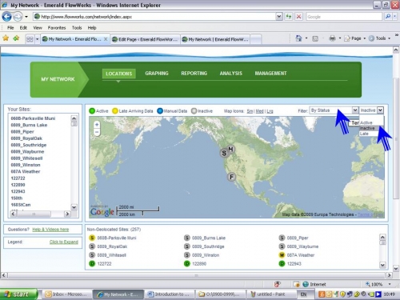Click the map zoom in plus

[x=97, y=125]
